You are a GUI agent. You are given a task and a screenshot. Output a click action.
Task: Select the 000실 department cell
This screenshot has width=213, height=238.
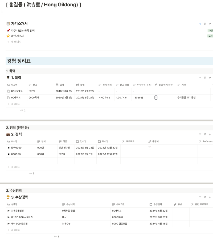pos(46,148)
